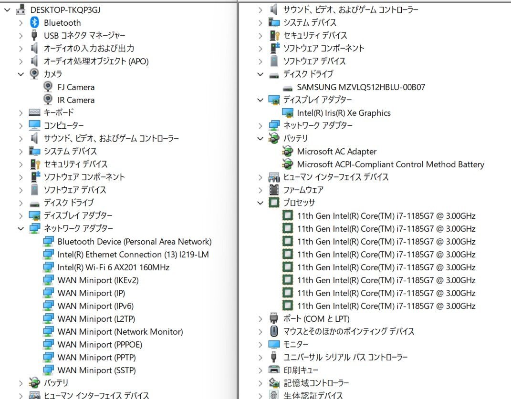
Task: Collapse the expanded ディスプレイ アダプター node showing Iris Xe
Action: (261, 100)
